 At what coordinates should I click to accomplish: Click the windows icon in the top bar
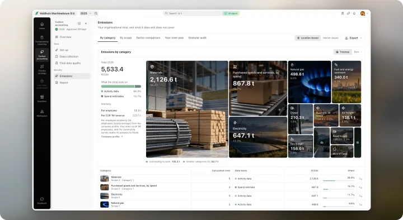[x=348, y=13]
